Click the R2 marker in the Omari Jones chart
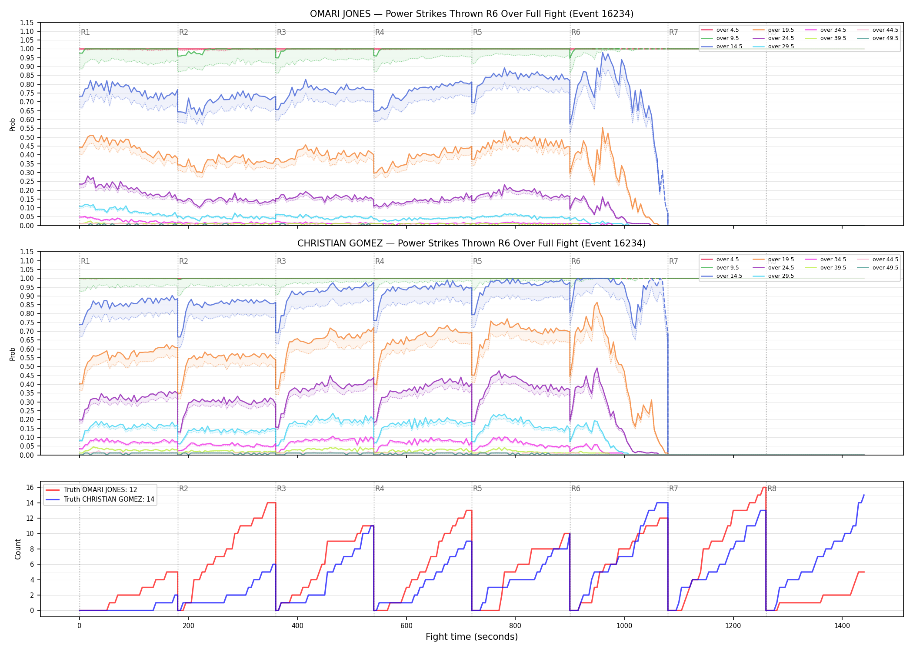Screen dimensions: 913x652 tap(183, 32)
